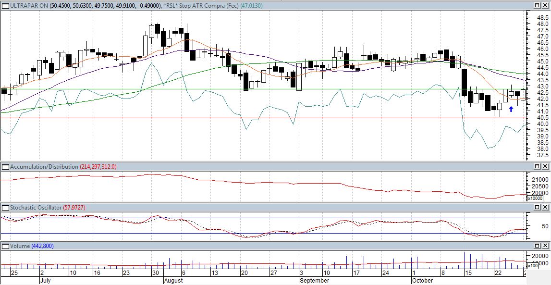Maximize the Stochastic Oscillator pane
The height and width of the screenshot is (285, 551).
click(x=537, y=208)
